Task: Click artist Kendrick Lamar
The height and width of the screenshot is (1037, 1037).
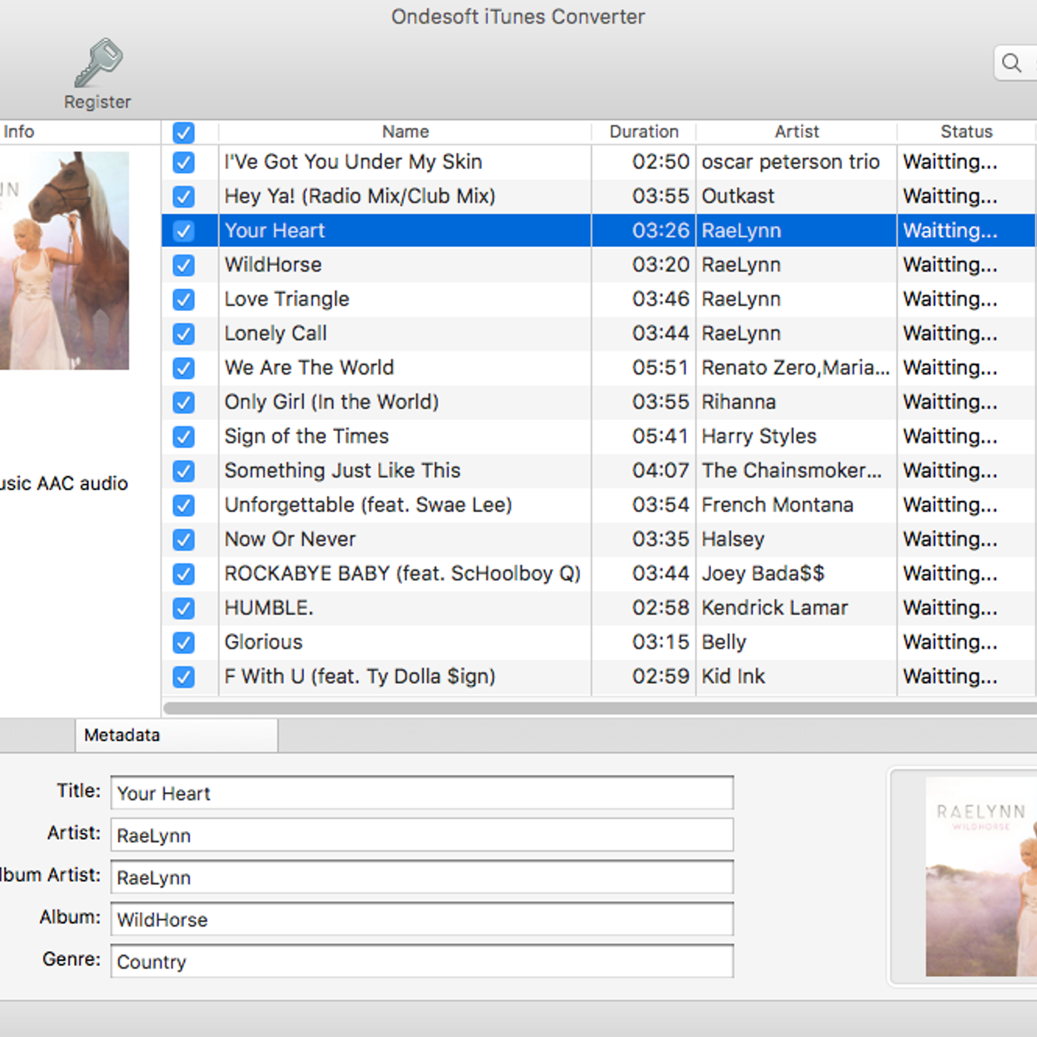Action: 775,609
